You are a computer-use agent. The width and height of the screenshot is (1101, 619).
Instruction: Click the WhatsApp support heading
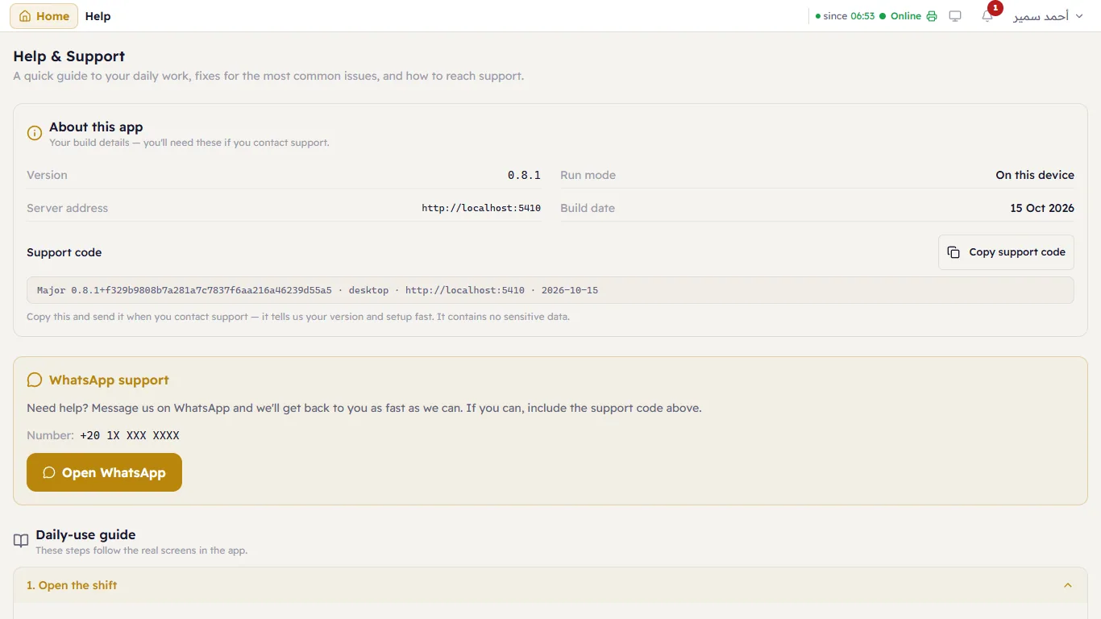[x=109, y=380]
